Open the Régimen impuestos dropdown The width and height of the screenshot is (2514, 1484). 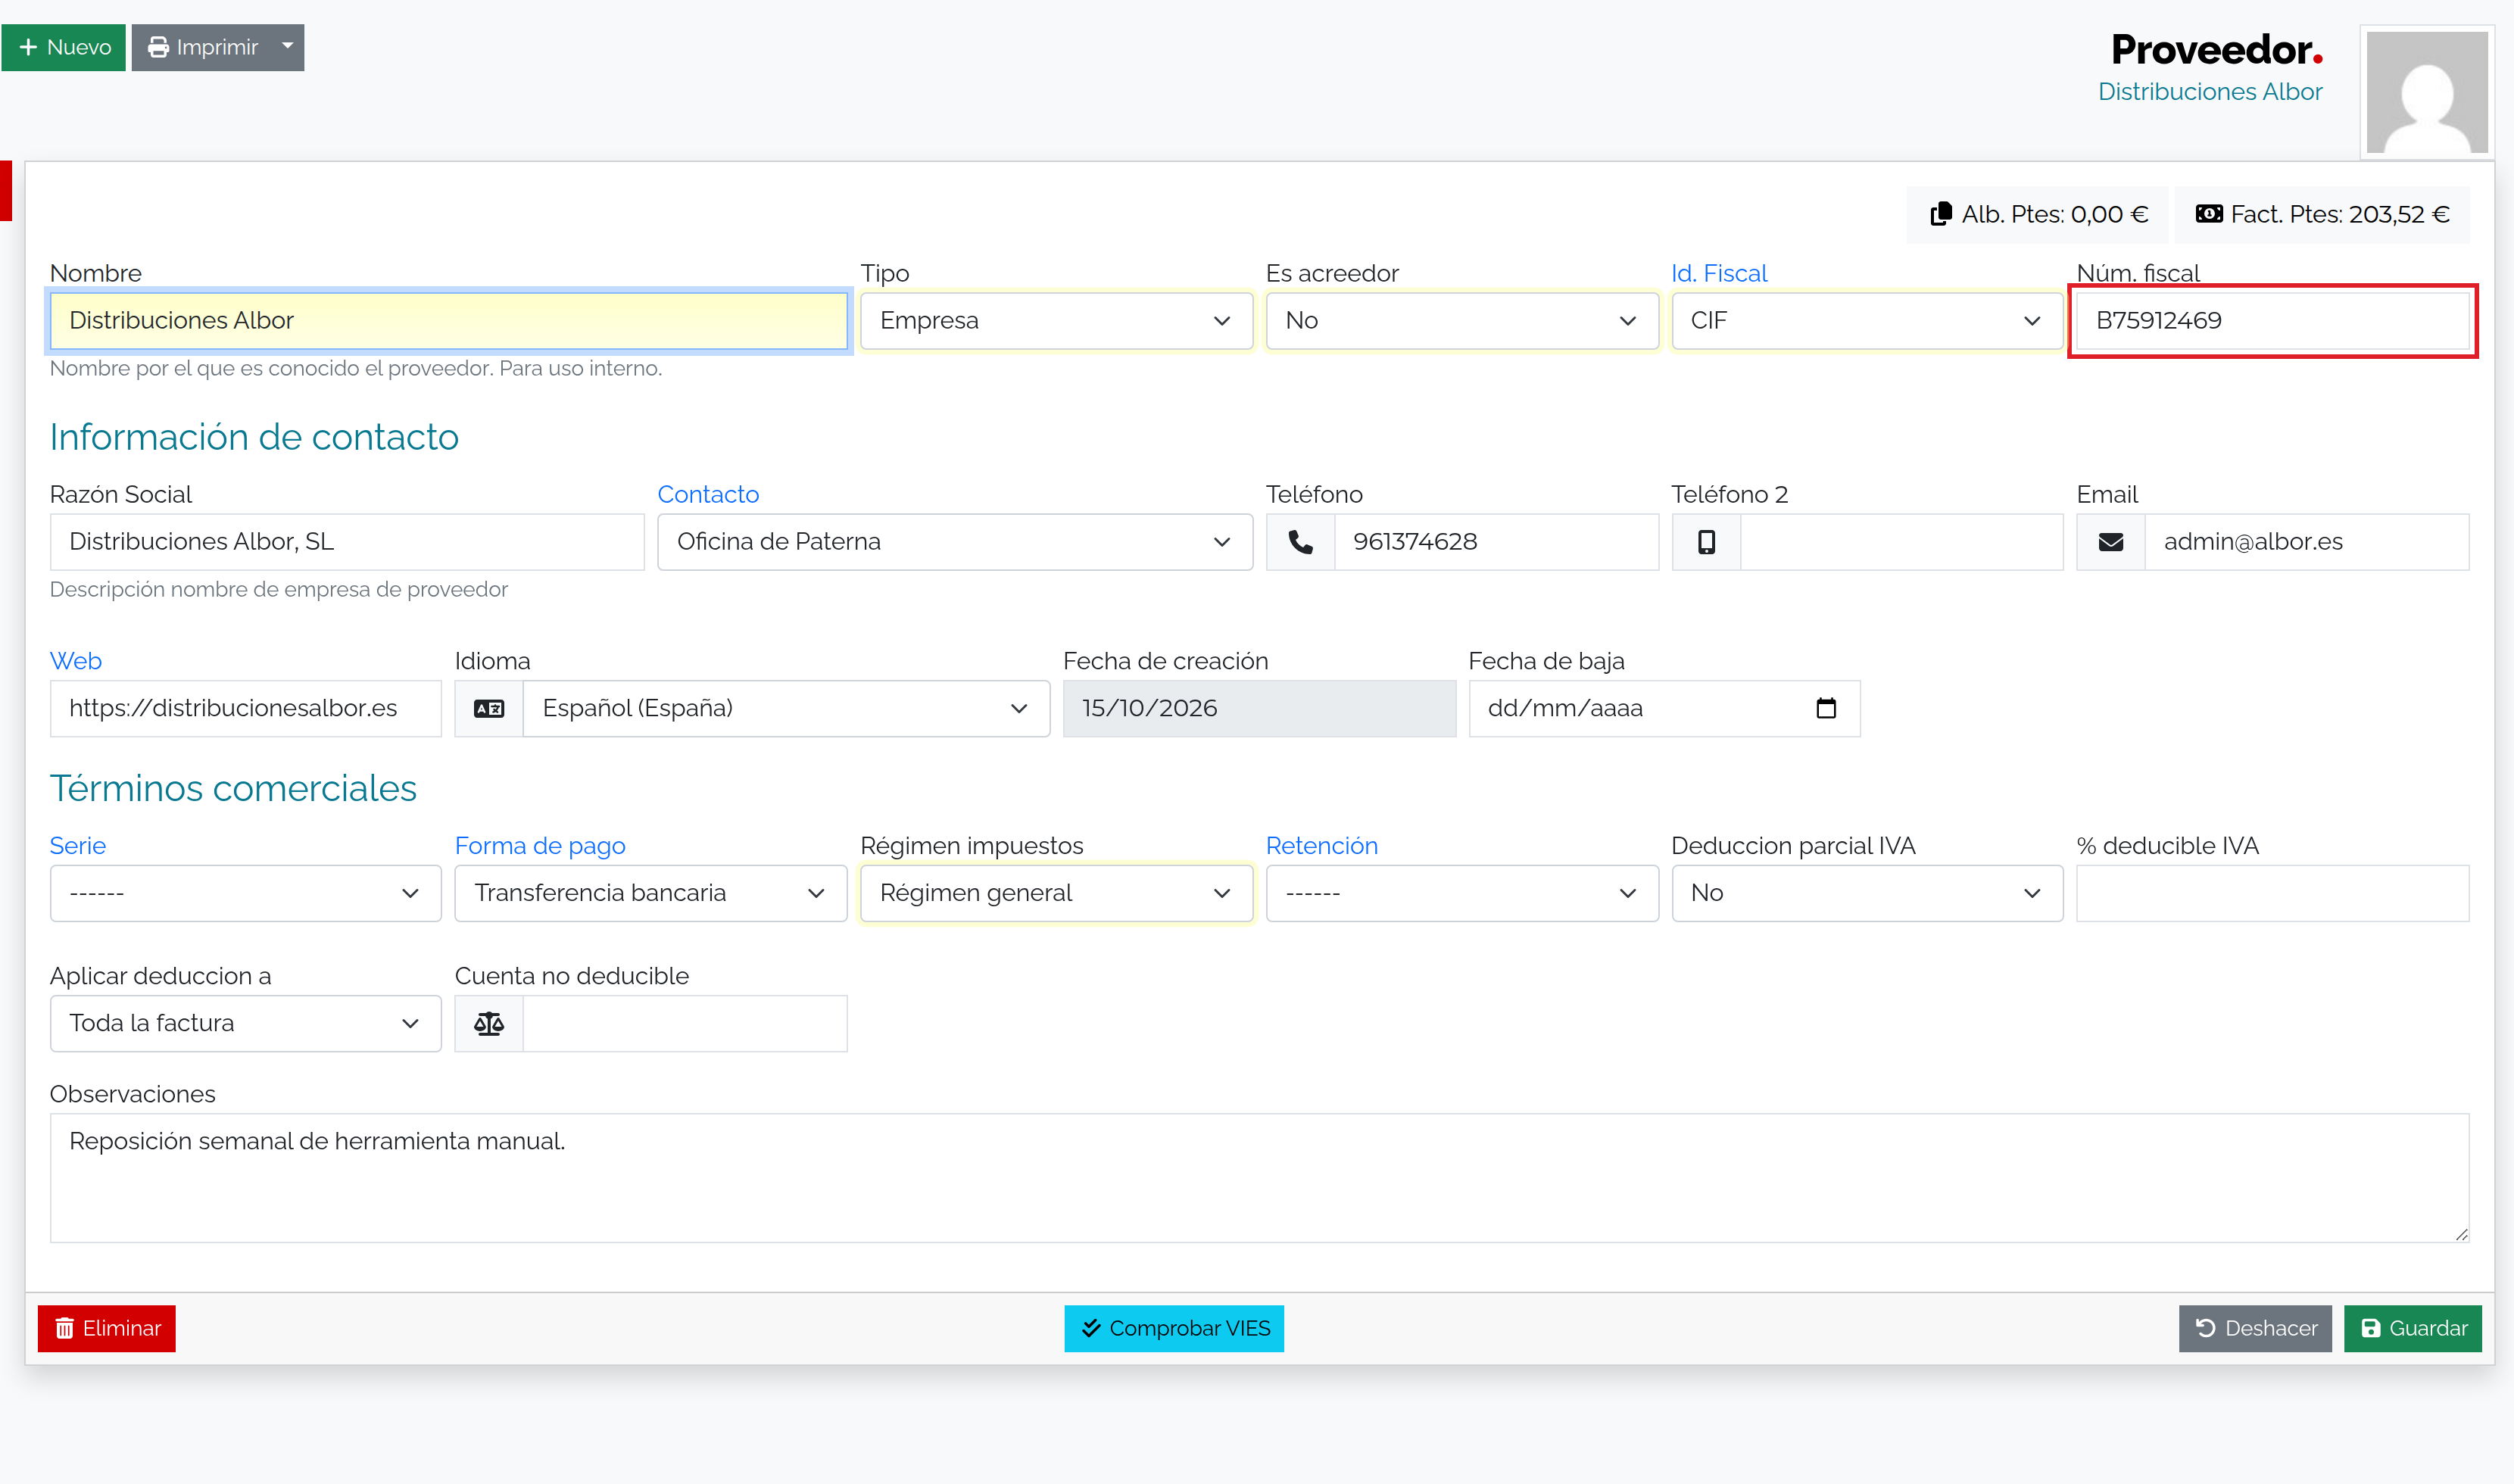click(1056, 893)
